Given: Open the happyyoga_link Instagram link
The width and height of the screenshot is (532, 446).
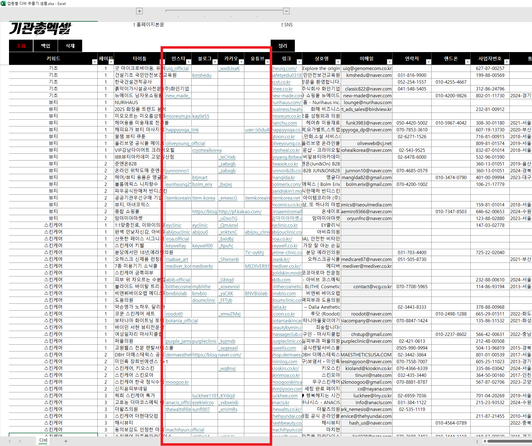Looking at the screenshot, I should (x=182, y=130).
